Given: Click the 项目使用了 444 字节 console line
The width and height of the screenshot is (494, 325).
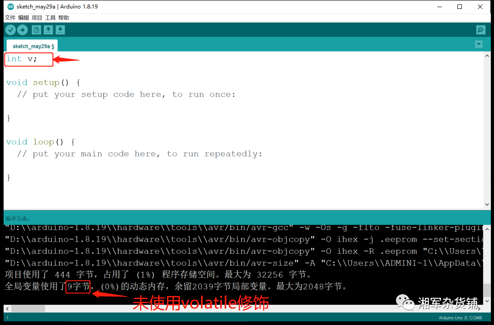Looking at the screenshot, I should [158, 274].
